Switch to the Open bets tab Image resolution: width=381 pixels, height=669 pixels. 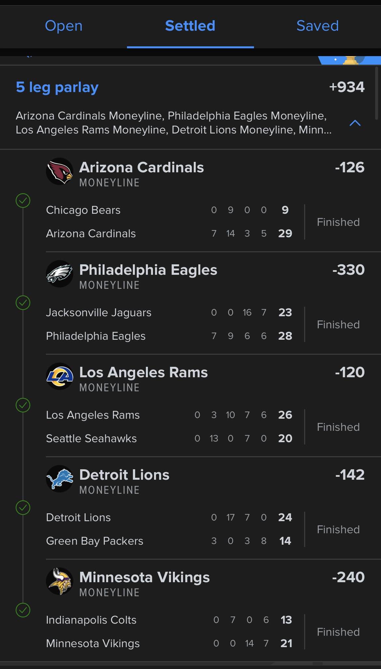(x=63, y=26)
